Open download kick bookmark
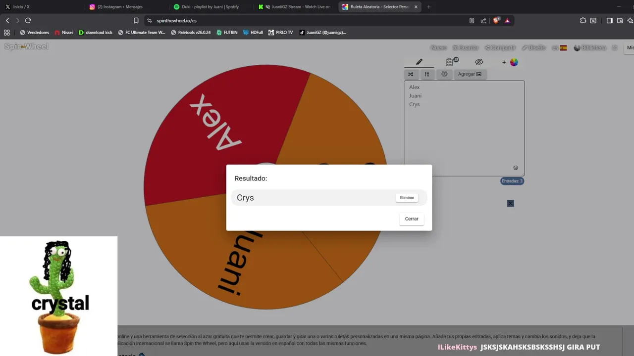The width and height of the screenshot is (634, 356). tap(96, 33)
